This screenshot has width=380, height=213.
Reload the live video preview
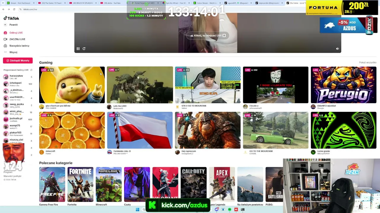tap(84, 49)
